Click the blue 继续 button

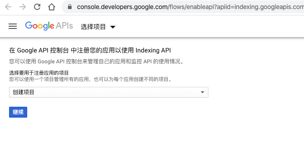[18, 112]
